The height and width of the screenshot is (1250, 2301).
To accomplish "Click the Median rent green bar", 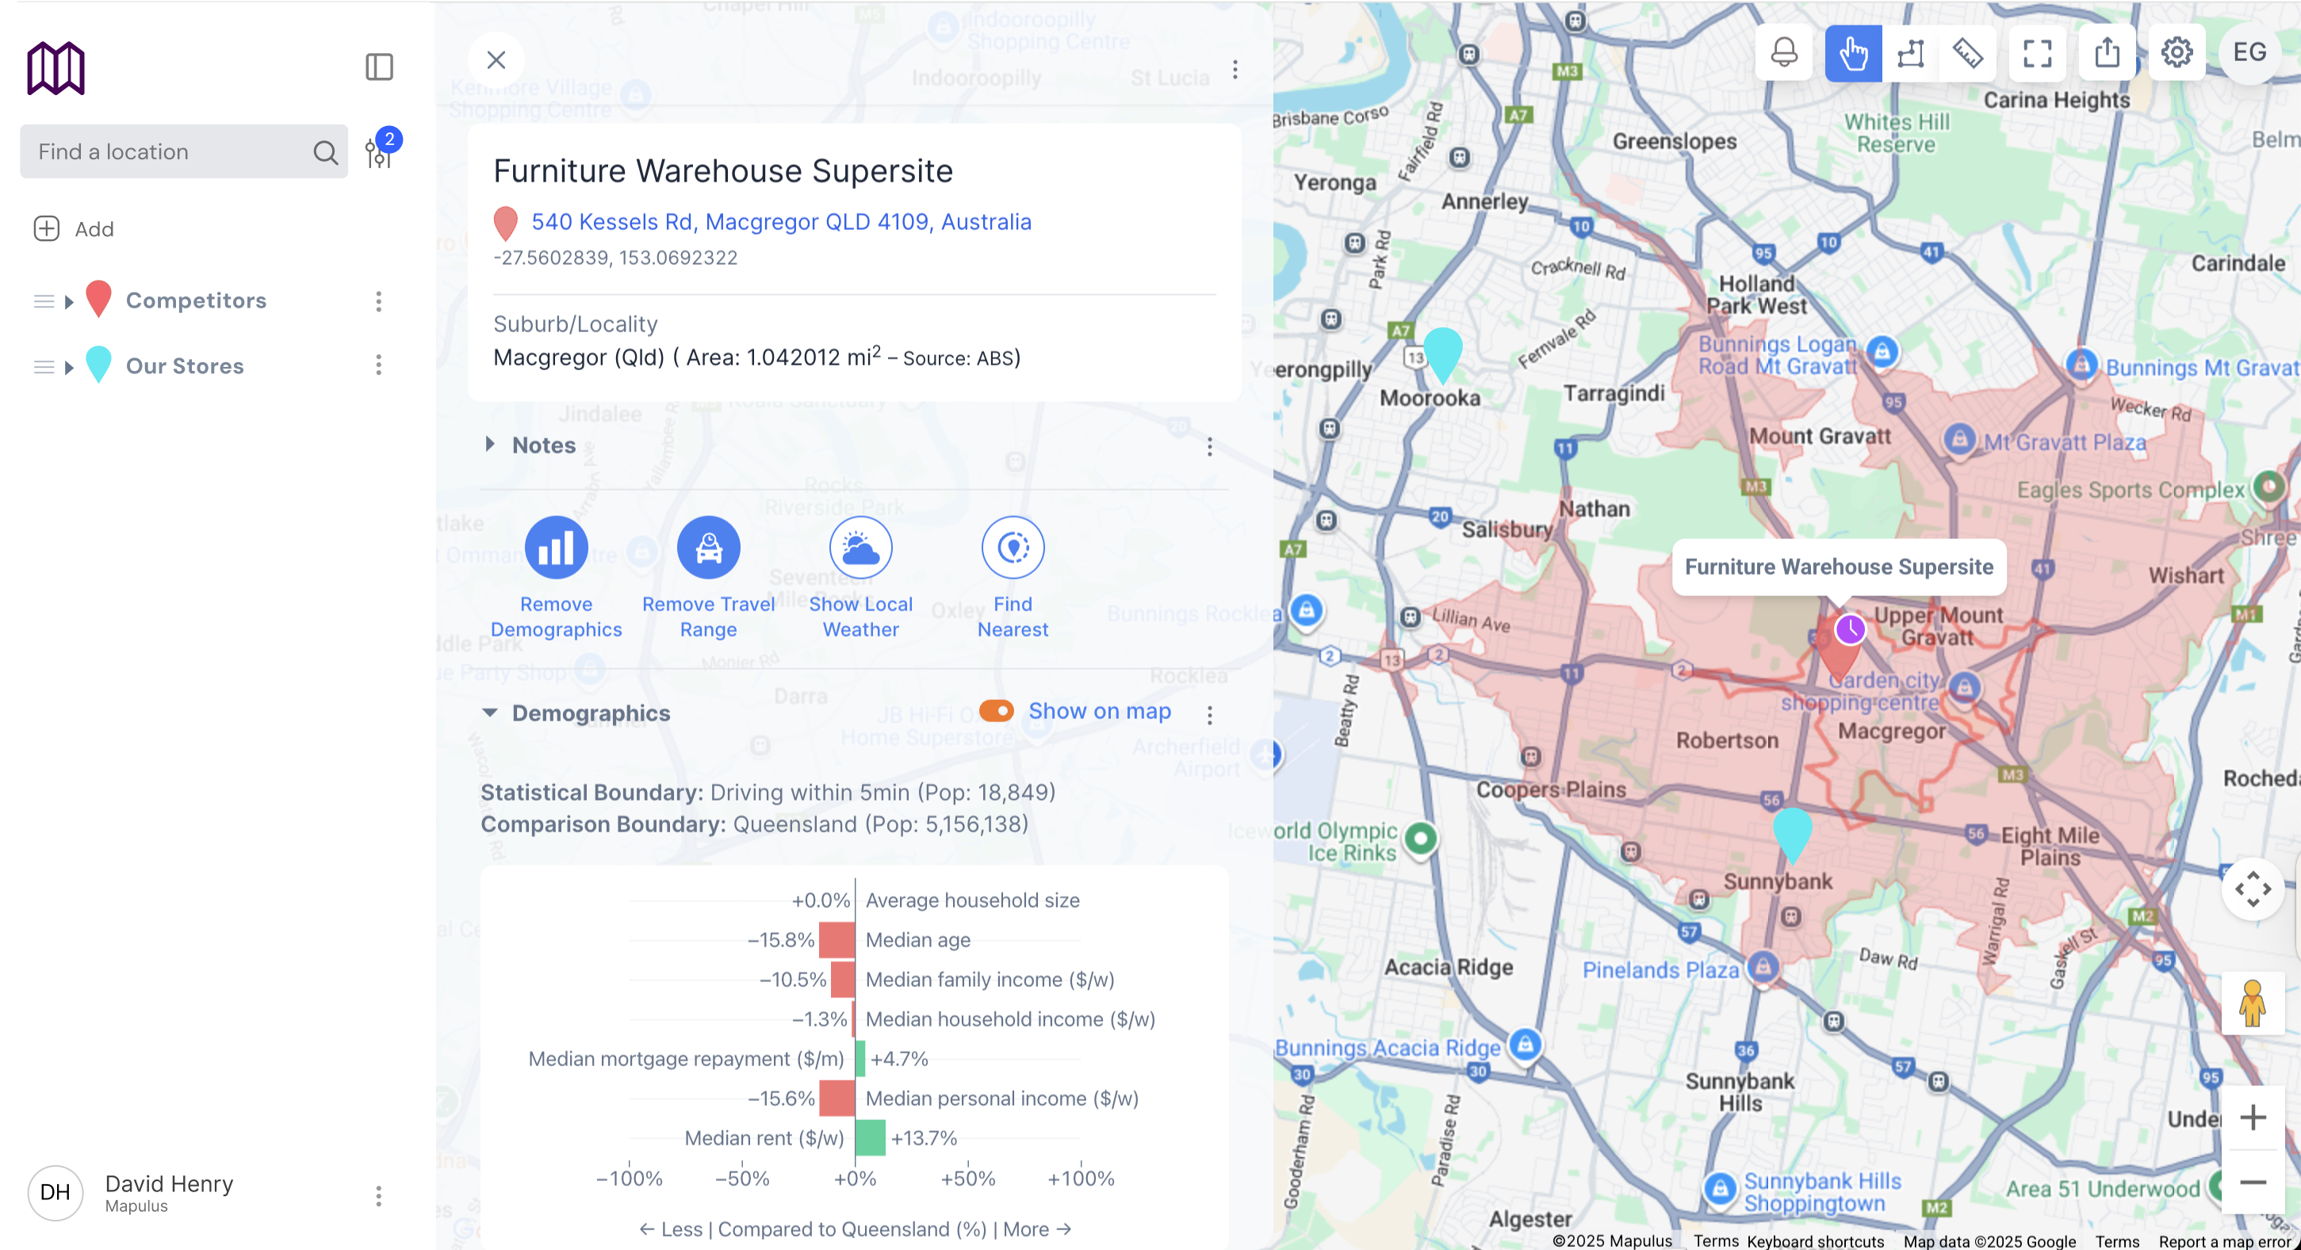I will click(870, 1137).
